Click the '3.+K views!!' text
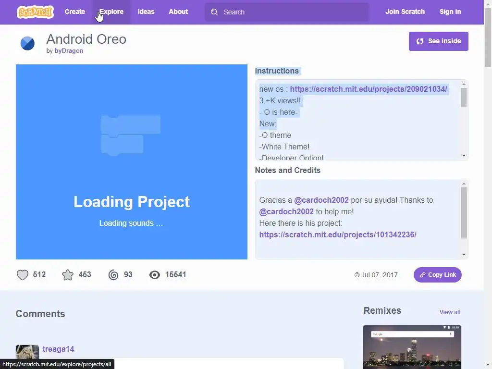 tap(280, 101)
